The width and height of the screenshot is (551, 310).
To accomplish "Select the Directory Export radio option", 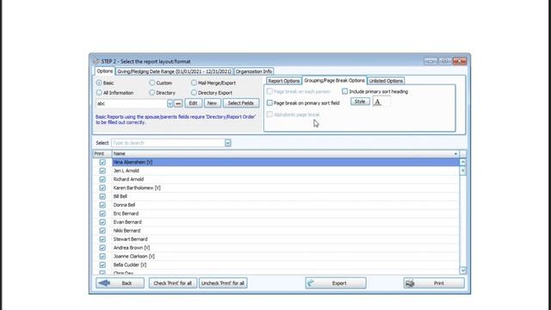I will pyautogui.click(x=194, y=93).
